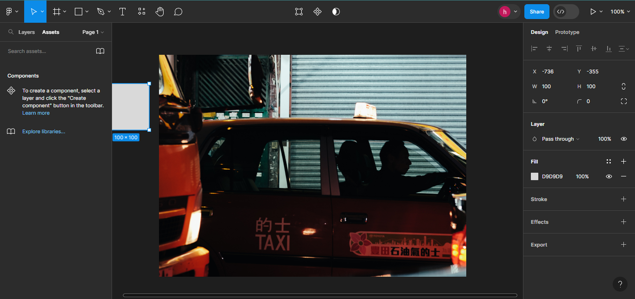The image size is (635, 299).
Task: Add a new fill with plus icon
Action: pyautogui.click(x=624, y=162)
